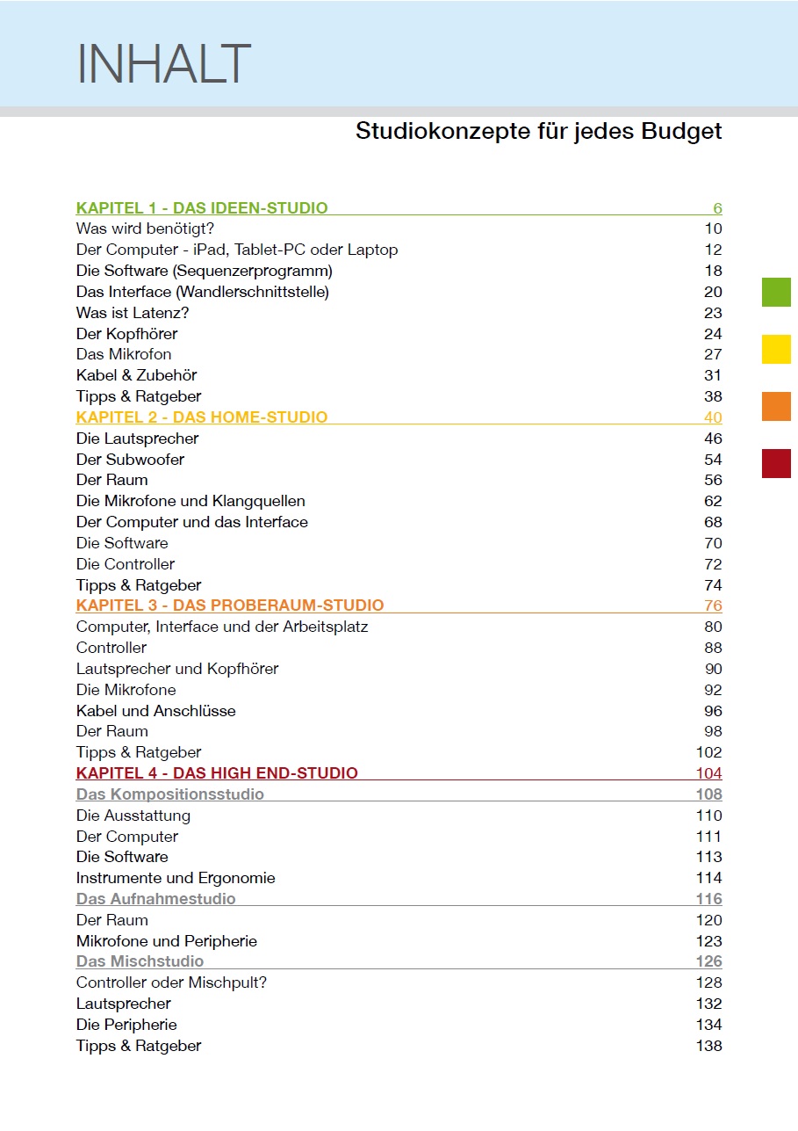Click 'Controller oder Mischpult?' entry

[x=171, y=982]
